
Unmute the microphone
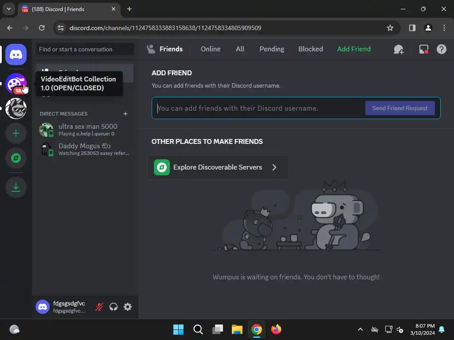tap(99, 307)
